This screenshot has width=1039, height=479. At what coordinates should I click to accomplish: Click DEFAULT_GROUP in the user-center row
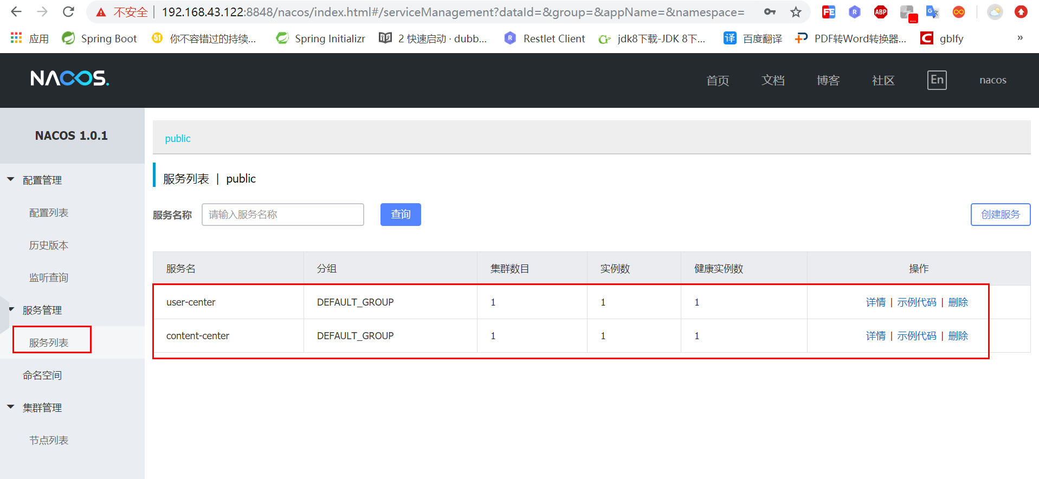coord(356,302)
